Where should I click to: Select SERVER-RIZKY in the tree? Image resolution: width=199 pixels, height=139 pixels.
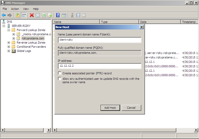[21, 26]
